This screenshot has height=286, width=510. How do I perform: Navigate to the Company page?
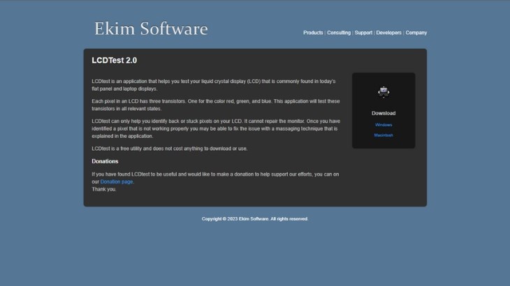click(x=416, y=33)
